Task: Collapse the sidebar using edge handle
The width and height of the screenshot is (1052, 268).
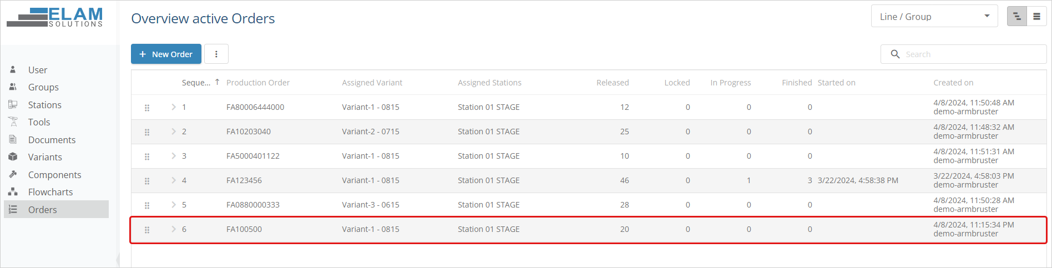Action: [x=118, y=260]
